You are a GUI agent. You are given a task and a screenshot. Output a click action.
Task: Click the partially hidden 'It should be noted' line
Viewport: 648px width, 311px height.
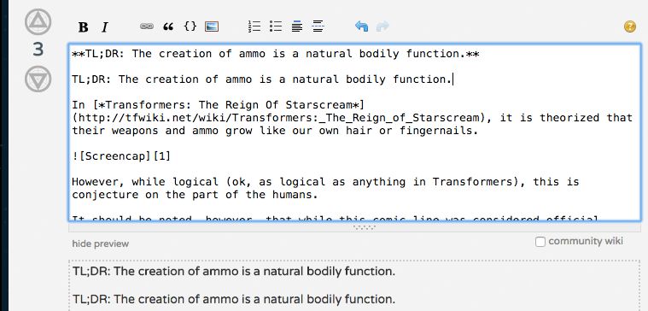point(336,218)
